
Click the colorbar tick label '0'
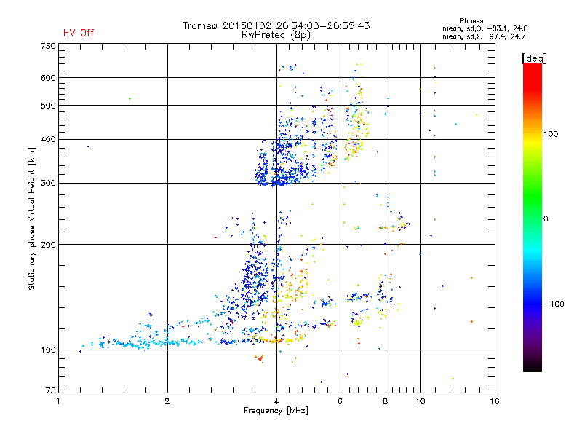coord(546,219)
